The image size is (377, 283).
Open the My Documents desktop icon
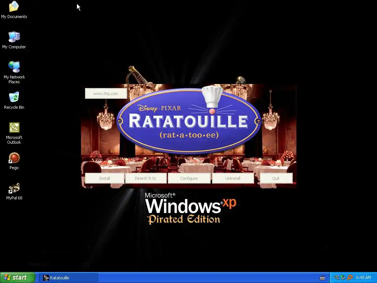(x=14, y=10)
